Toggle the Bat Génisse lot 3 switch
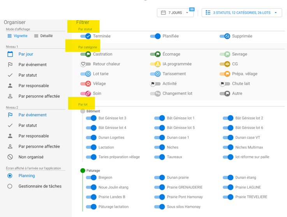 tap(91, 118)
